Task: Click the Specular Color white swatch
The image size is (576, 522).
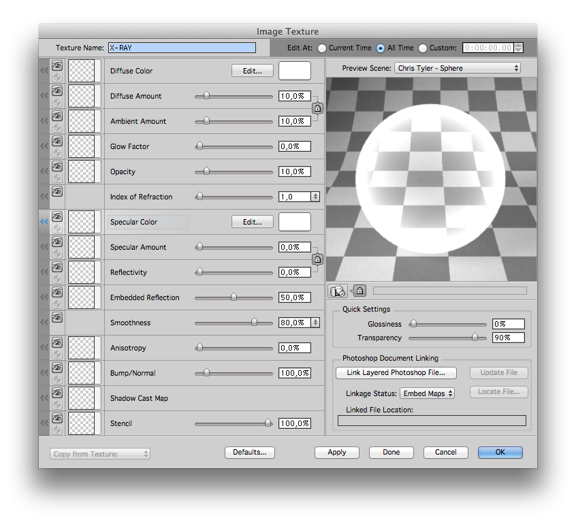Action: 295,221
